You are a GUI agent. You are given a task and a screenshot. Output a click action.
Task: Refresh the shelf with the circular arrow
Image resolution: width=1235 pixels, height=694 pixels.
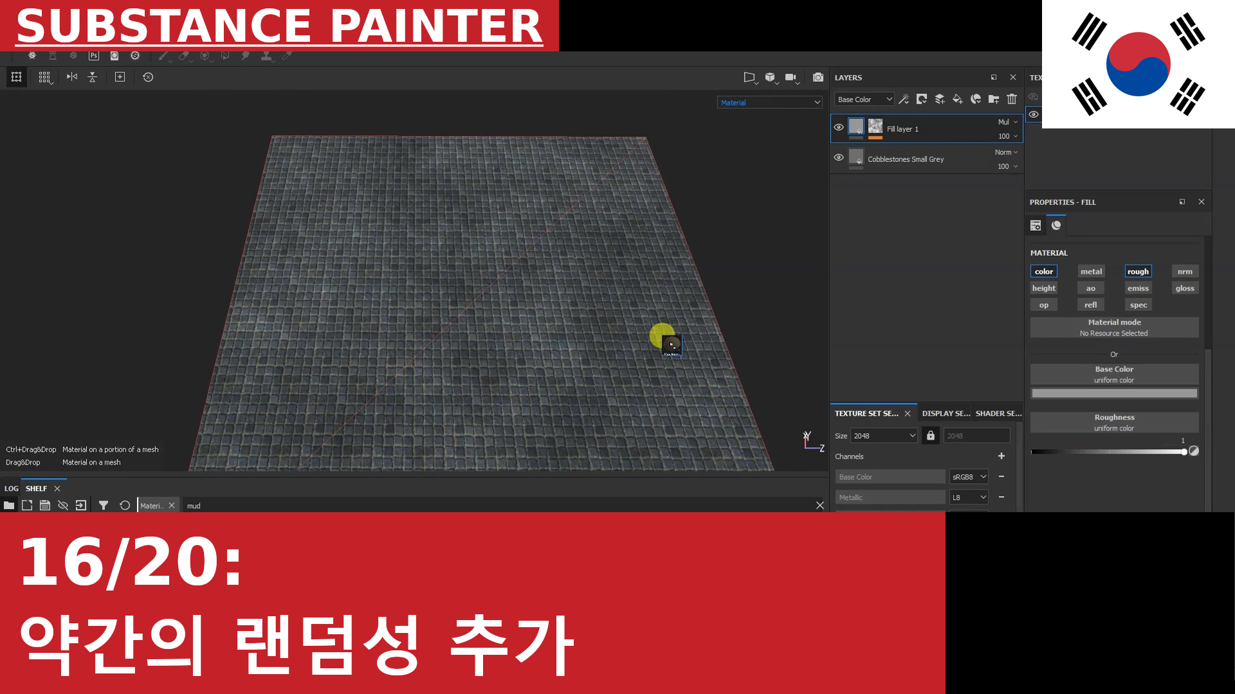click(x=125, y=506)
